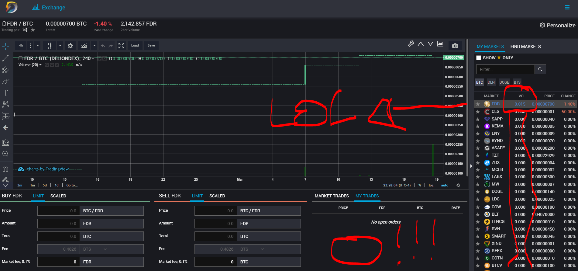Expand the chart style dropdown arrow

[x=60, y=46]
